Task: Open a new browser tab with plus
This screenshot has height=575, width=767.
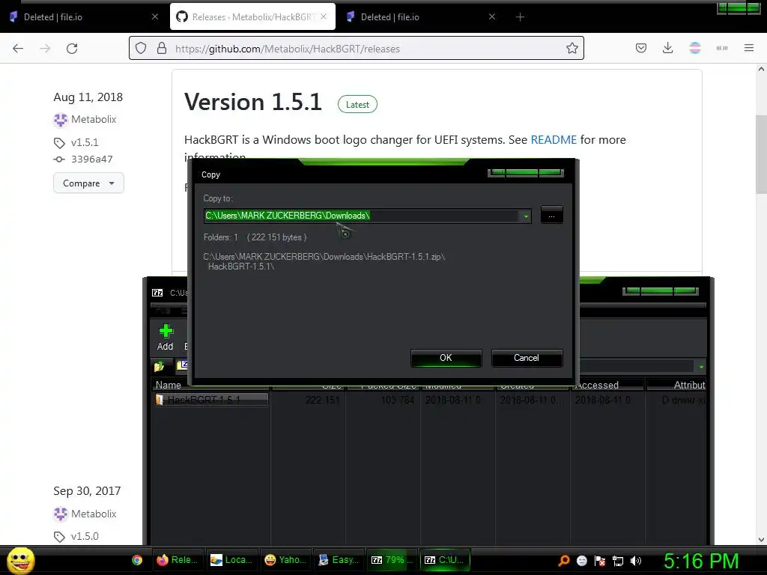Action: (520, 17)
